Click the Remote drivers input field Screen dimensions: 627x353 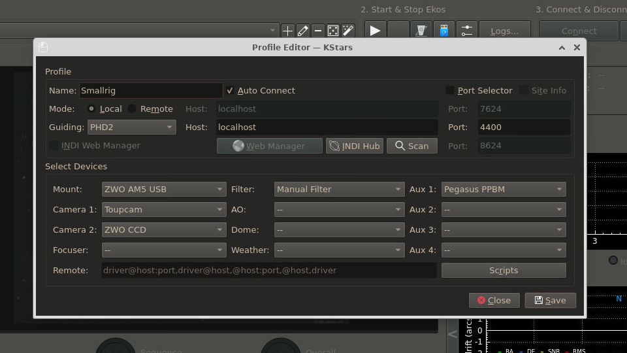[x=268, y=270]
